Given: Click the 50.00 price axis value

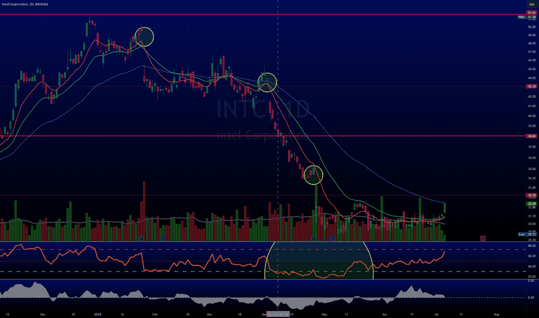Looking at the screenshot, I should pos(531,27).
